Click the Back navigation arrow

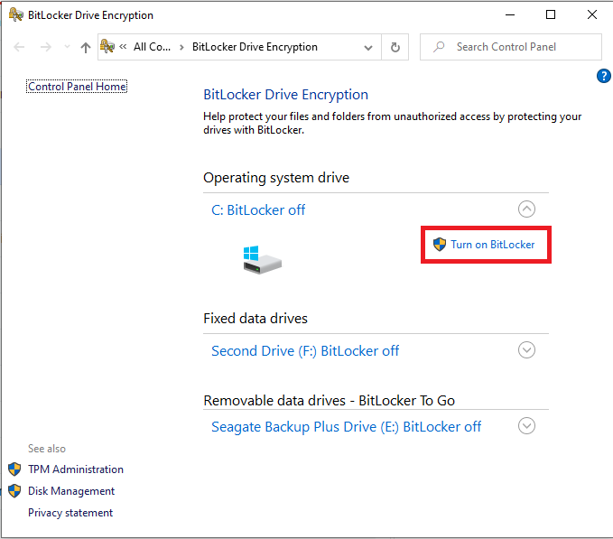pyautogui.click(x=19, y=47)
